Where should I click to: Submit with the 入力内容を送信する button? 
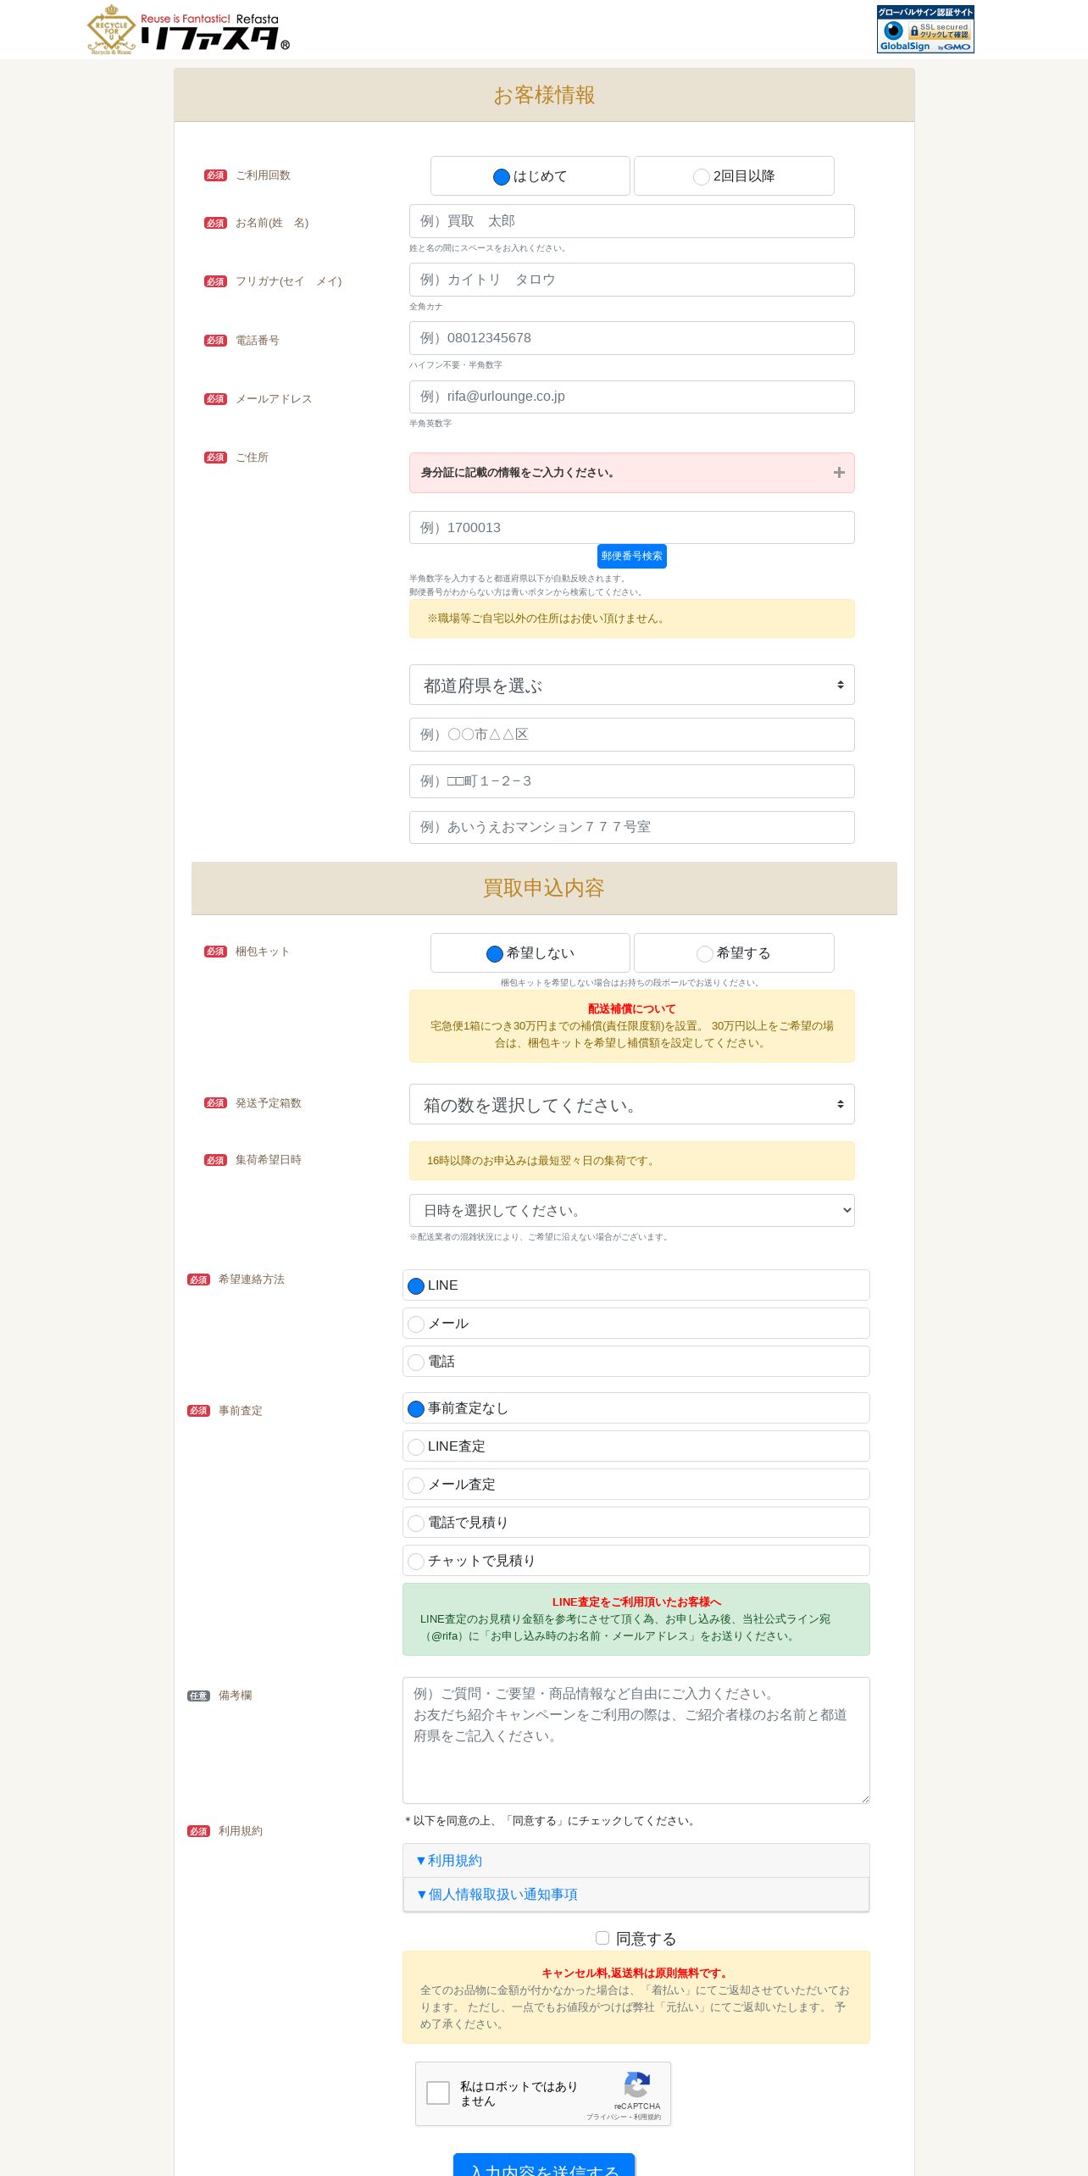(544, 2165)
